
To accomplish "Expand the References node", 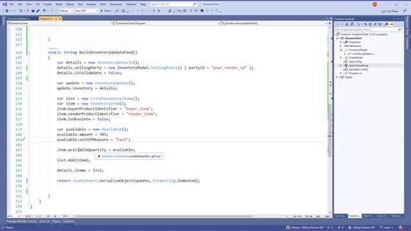I will coord(341,46).
